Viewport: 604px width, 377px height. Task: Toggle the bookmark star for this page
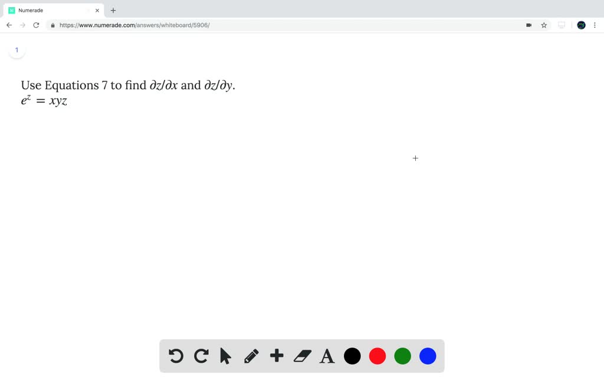pyautogui.click(x=543, y=25)
